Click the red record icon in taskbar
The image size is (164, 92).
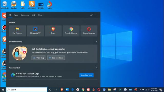[x=136, y=90]
